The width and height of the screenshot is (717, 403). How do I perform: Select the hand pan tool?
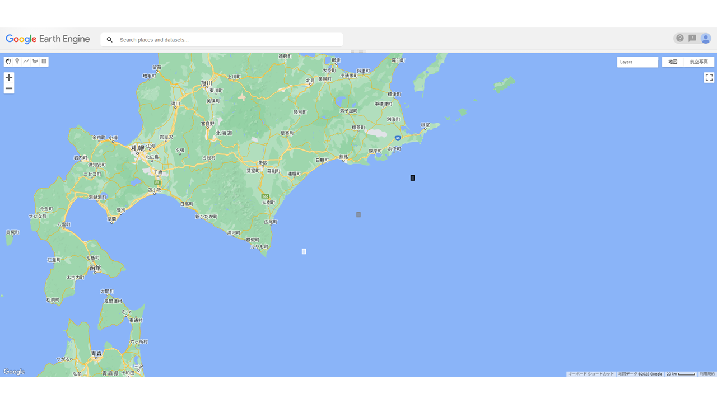(x=8, y=62)
